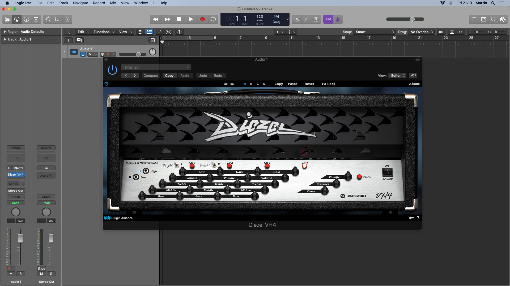The width and height of the screenshot is (510, 286).
Task: Click the Audio 1 pan knob in inspector
Action: click(16, 212)
